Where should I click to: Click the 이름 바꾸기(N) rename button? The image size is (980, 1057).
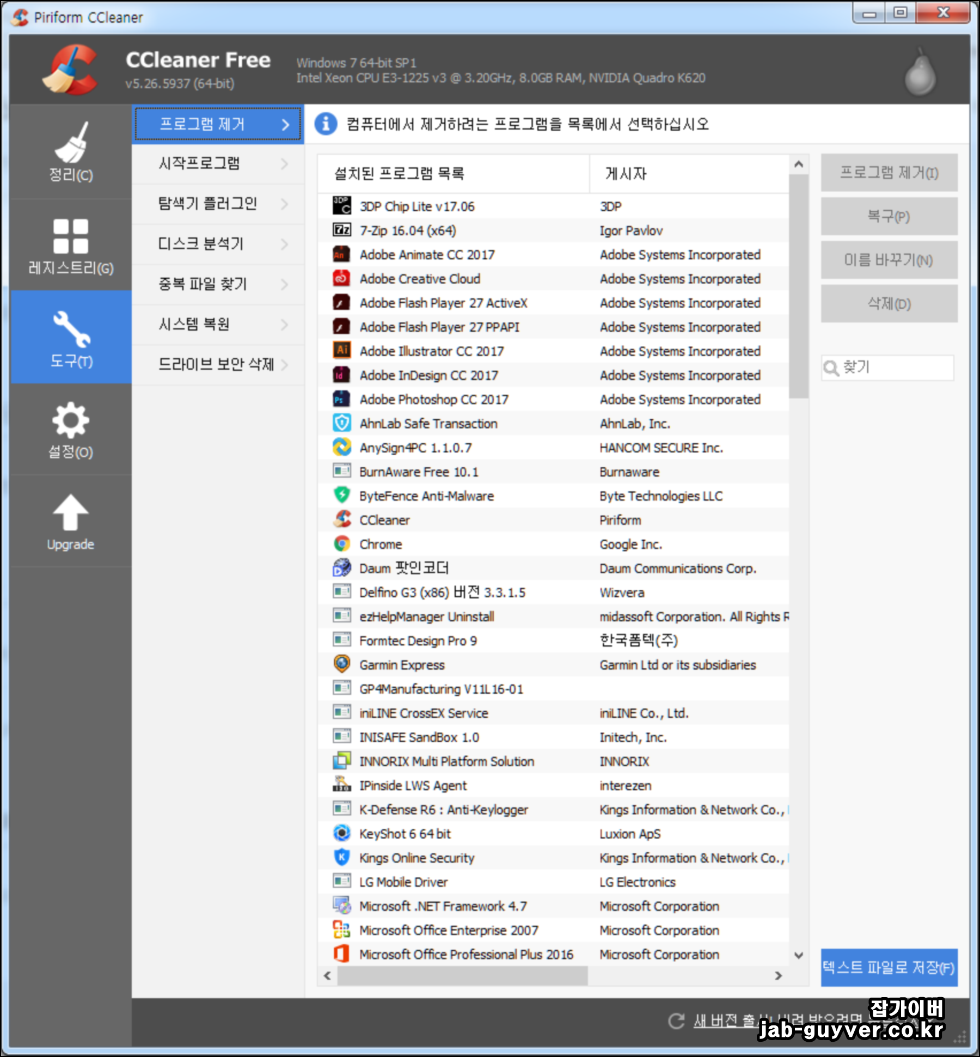coord(889,260)
